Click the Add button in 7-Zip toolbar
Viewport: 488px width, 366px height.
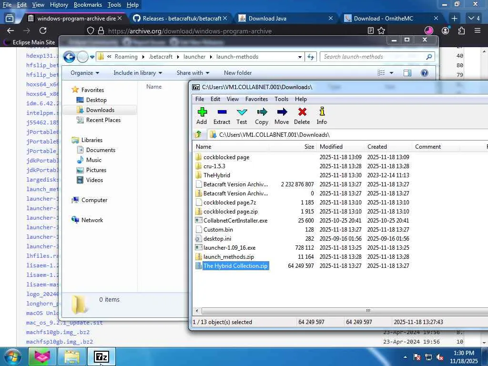point(202,116)
